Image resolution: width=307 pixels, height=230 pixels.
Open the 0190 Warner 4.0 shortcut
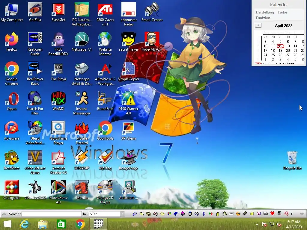point(128,103)
